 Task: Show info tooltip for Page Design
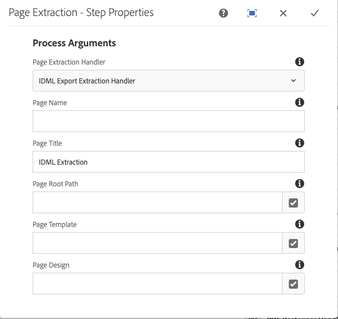300,265
